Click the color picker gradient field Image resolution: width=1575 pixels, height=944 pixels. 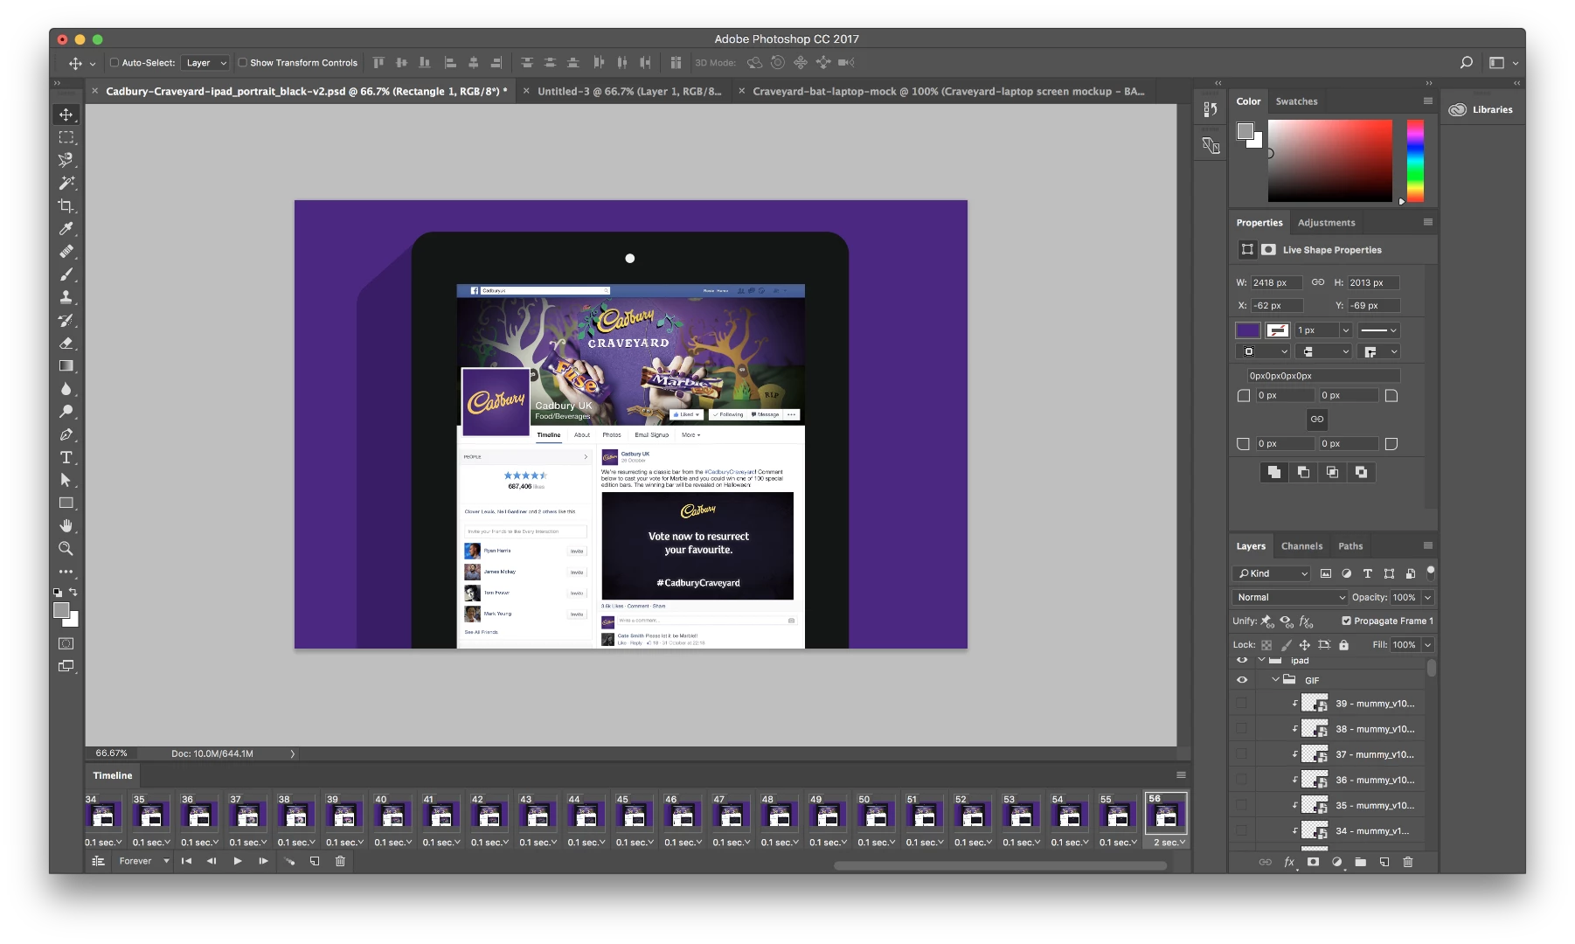click(x=1329, y=161)
